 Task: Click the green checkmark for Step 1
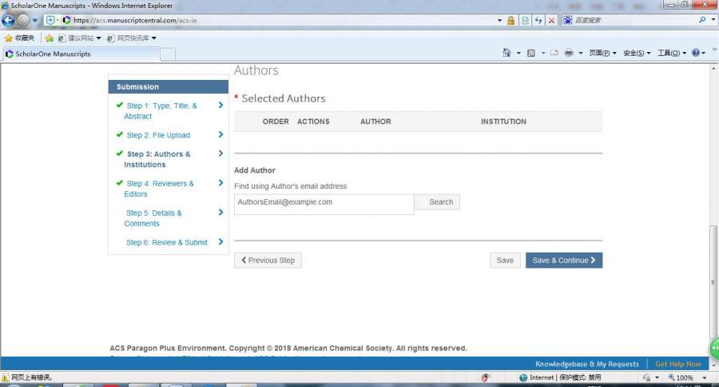pos(119,105)
